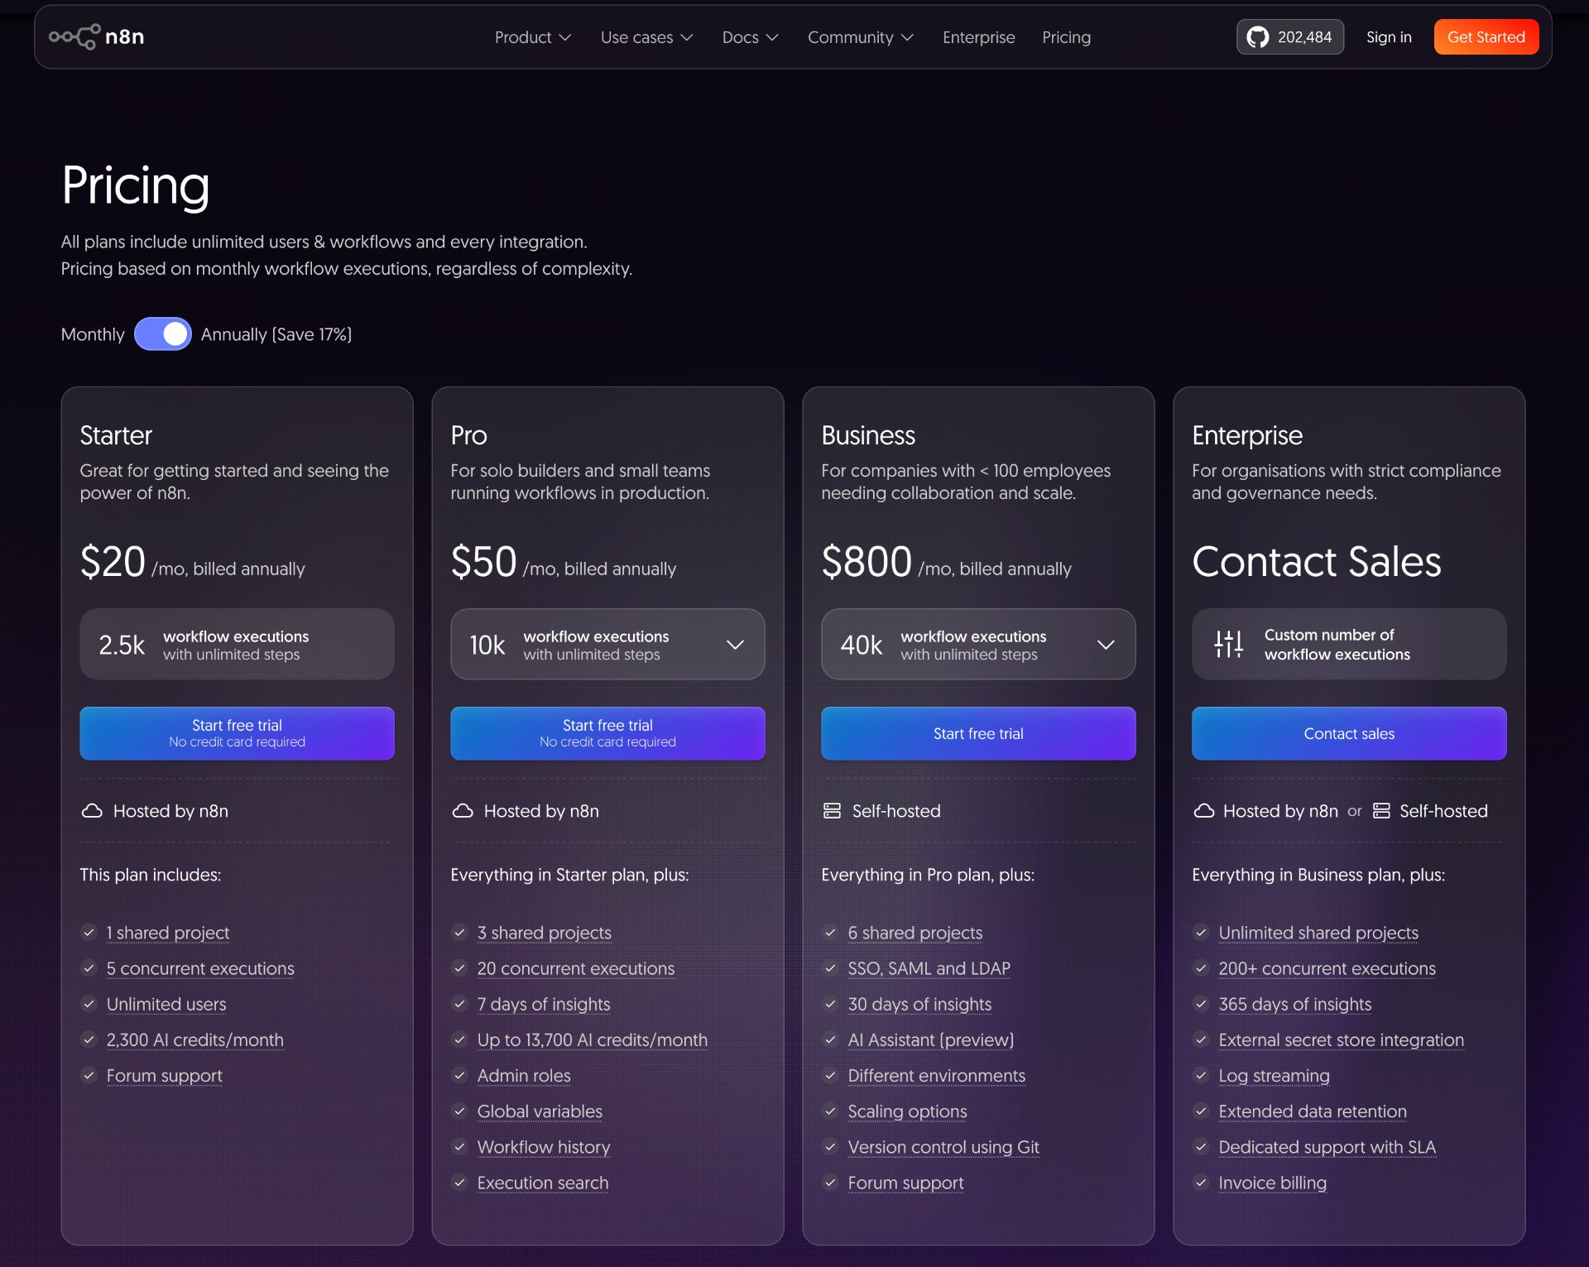Expand the Product menu in the navbar
Viewport: 1589px width, 1267px height.
click(x=533, y=37)
